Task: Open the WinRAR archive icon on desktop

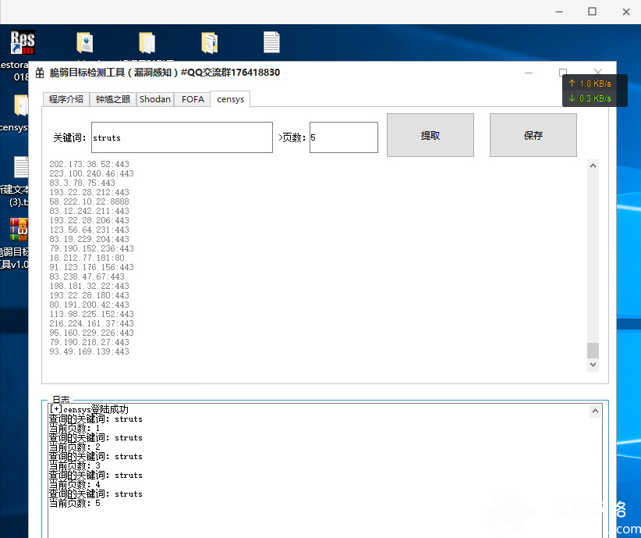Action: 19,229
